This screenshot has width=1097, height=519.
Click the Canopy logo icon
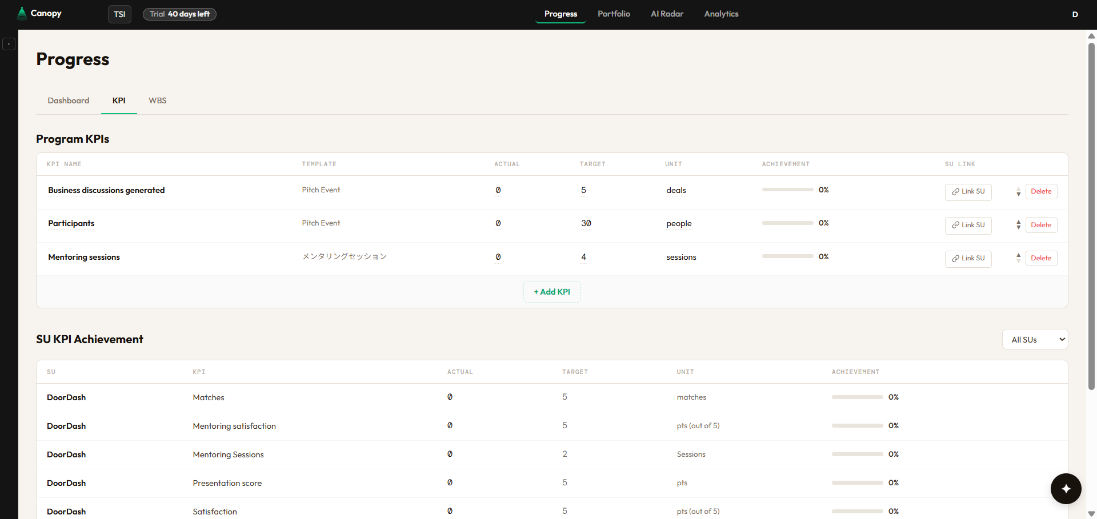[22, 13]
